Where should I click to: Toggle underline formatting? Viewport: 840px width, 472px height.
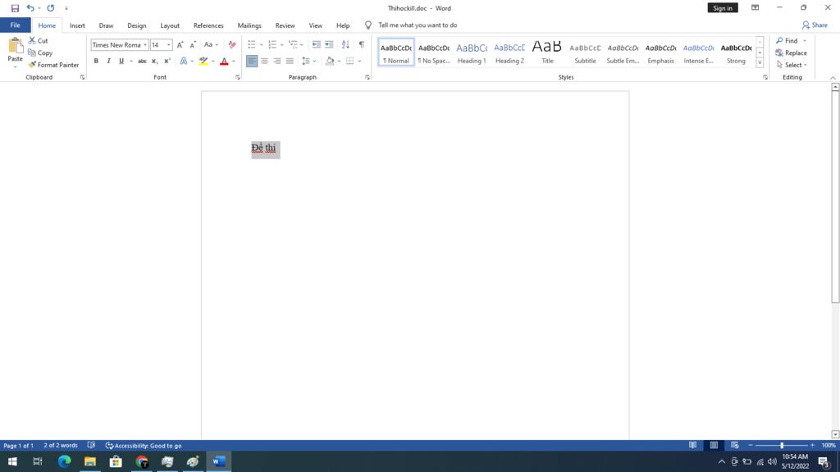(x=121, y=61)
